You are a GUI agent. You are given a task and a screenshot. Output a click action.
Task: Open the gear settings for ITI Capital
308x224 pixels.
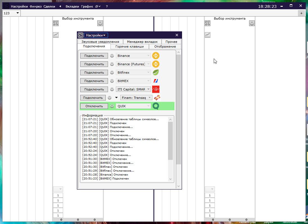[112, 89]
